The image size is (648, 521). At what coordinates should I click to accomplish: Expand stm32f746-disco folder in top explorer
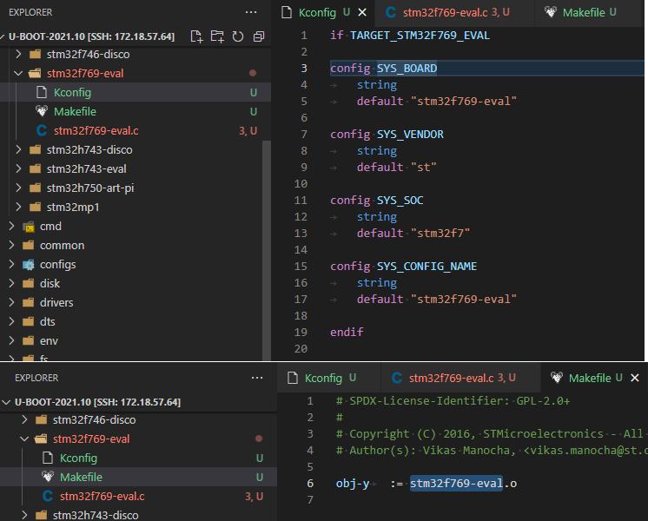click(x=18, y=54)
